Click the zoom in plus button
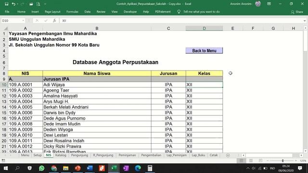Image resolution: width=308 pixels, height=173 pixels. coord(296,161)
